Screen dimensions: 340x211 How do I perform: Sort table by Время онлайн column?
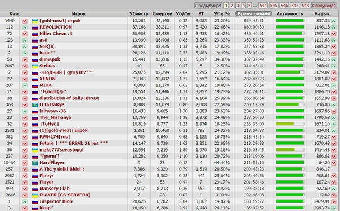click(x=253, y=13)
